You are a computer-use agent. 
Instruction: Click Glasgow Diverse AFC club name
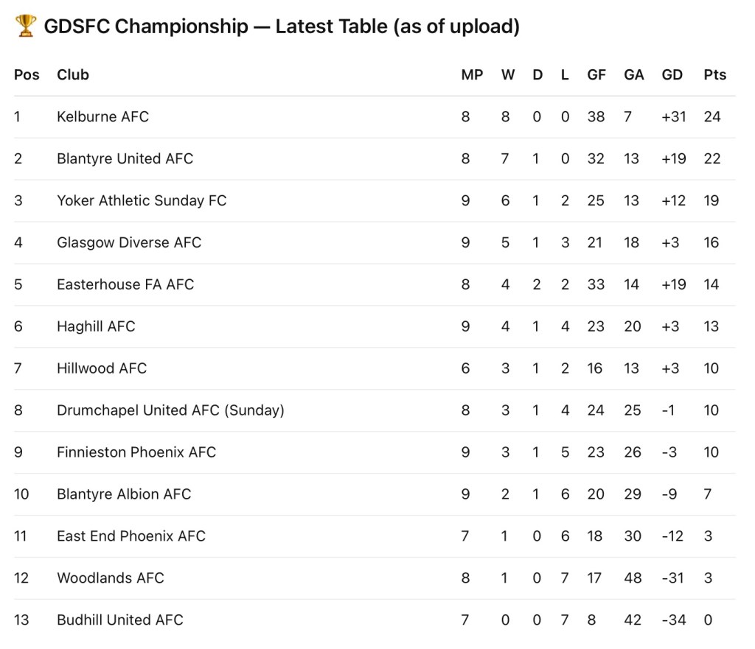(129, 242)
